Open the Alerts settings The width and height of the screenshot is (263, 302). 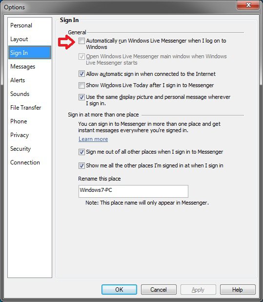[18, 80]
